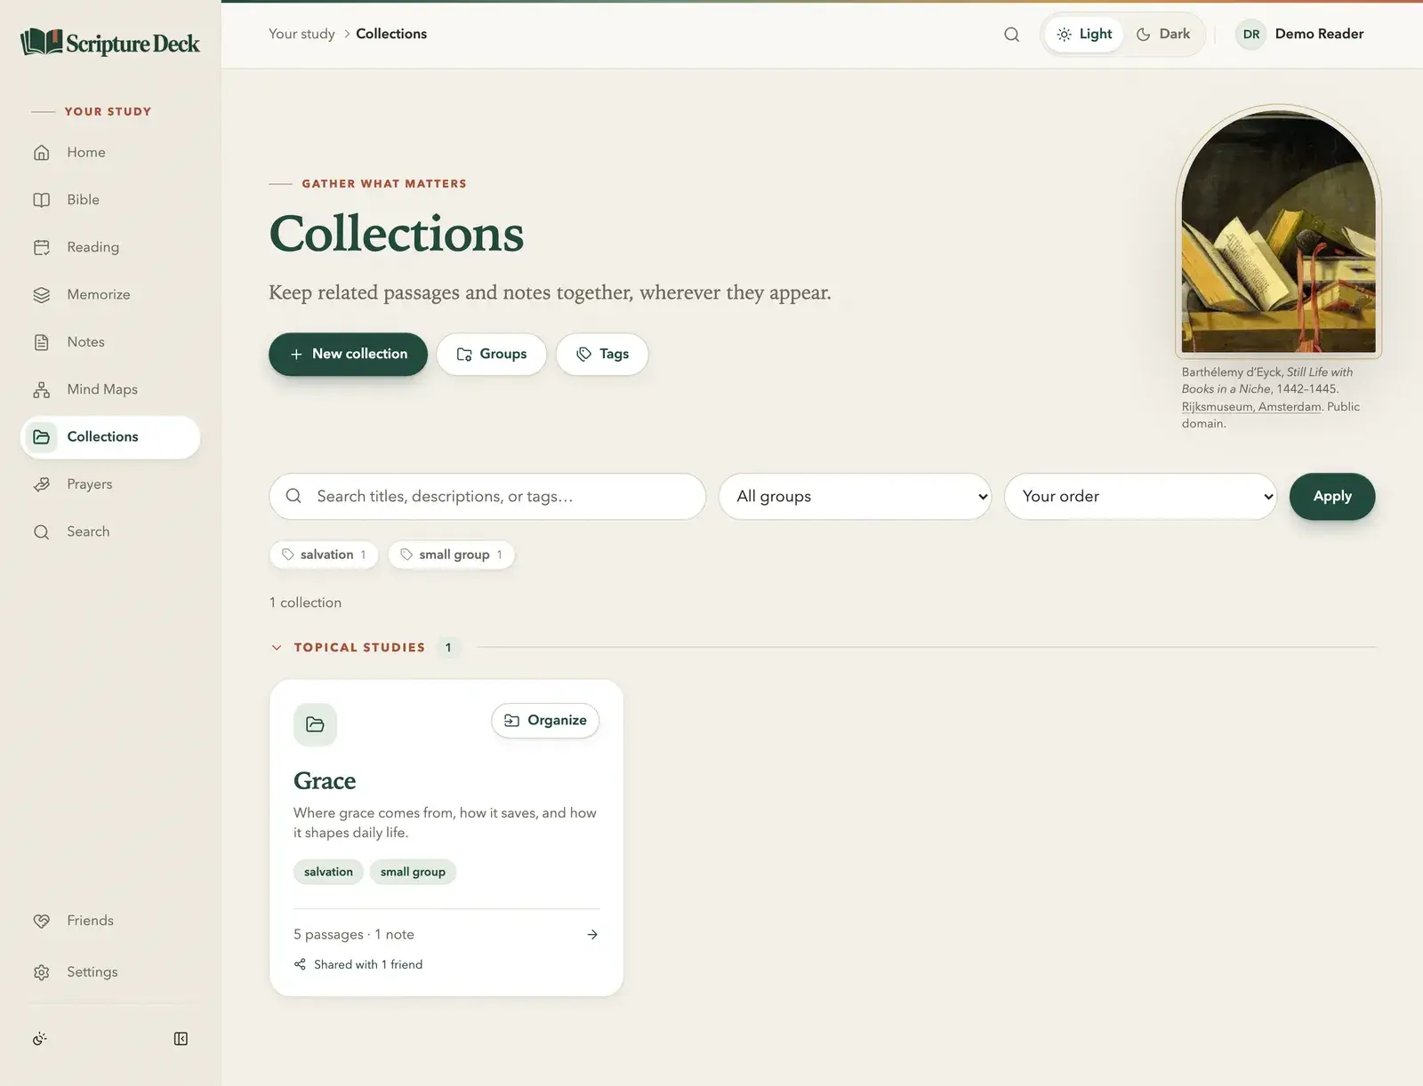
Task: Switch to Dark theme
Action: [x=1162, y=35]
